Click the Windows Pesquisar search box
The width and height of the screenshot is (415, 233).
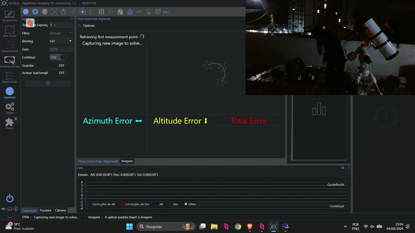point(166,227)
